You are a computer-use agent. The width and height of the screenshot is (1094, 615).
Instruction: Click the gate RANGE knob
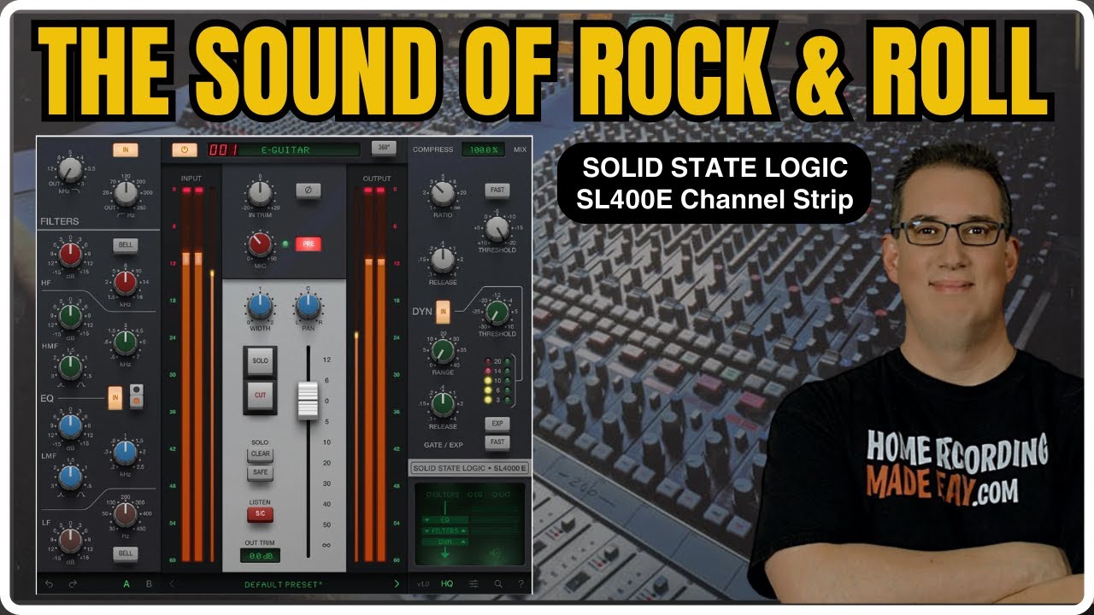pyautogui.click(x=443, y=350)
